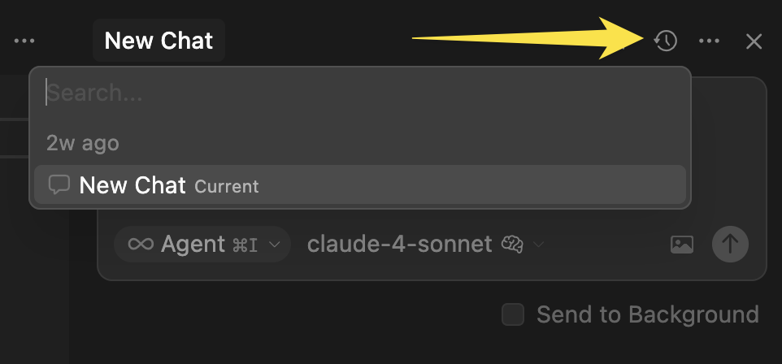Click the Current badge on the history entry
The height and width of the screenshot is (364, 782).
(227, 186)
